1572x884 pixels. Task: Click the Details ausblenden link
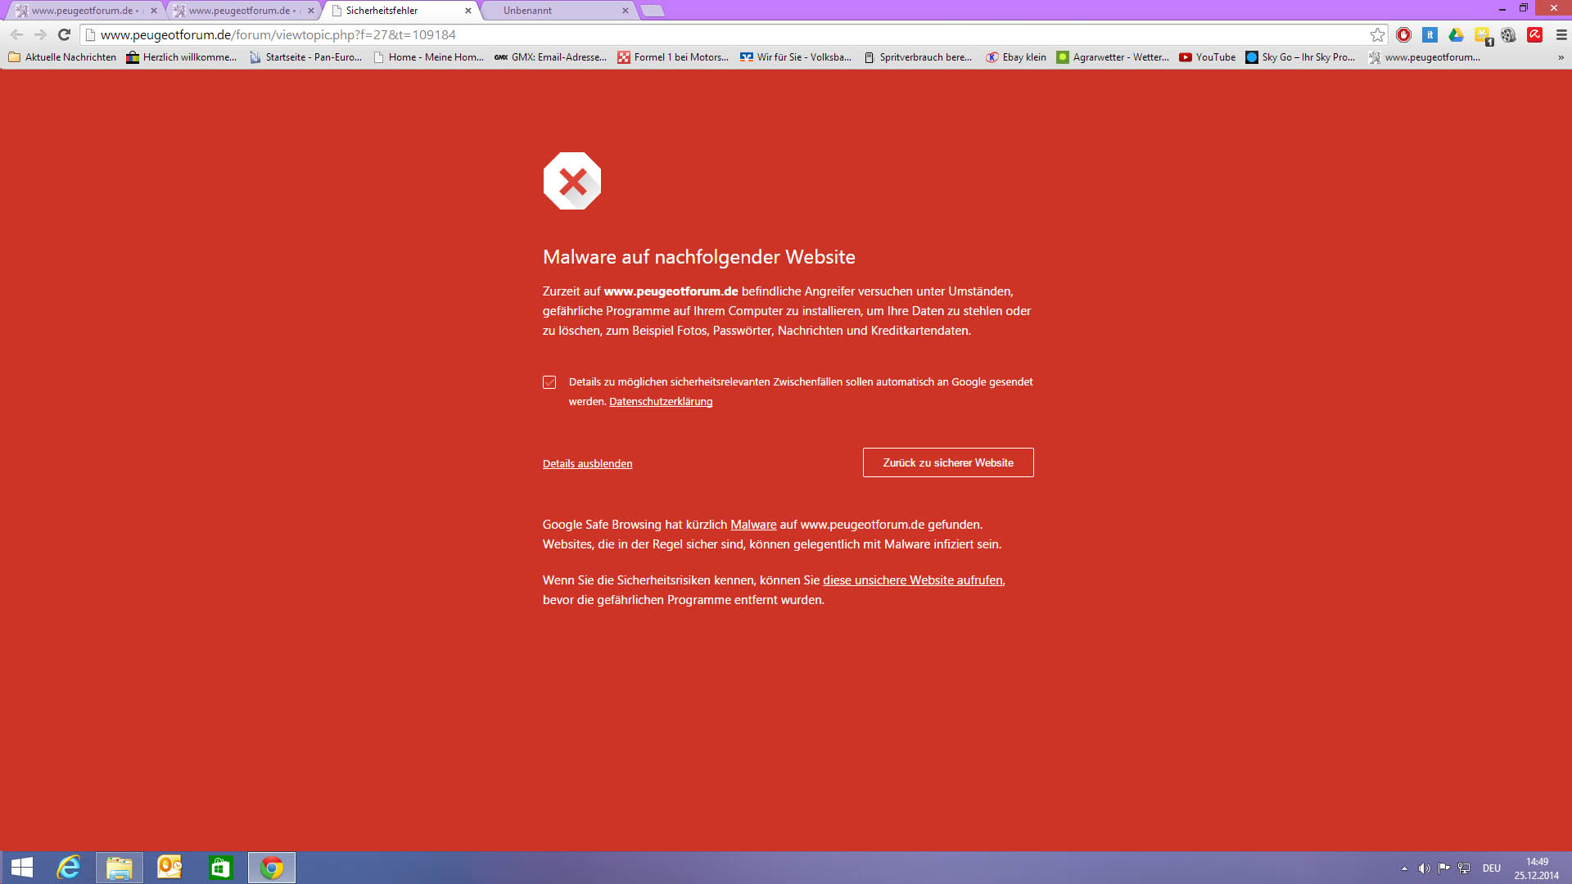(587, 463)
